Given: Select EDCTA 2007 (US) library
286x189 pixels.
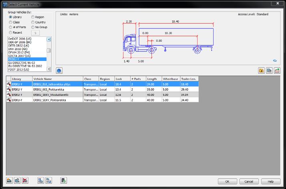Looking at the screenshot, I should (27, 56).
